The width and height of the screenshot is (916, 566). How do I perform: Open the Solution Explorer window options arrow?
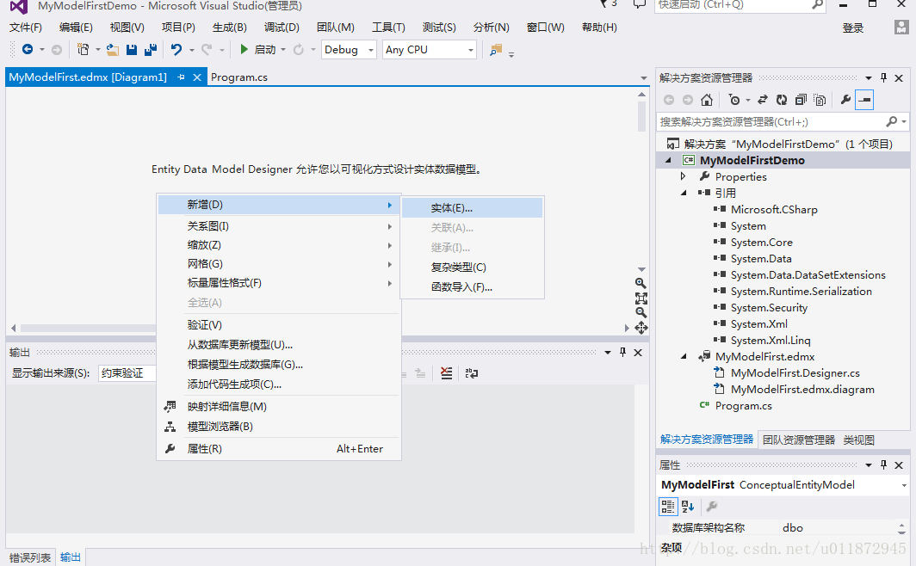(869, 77)
